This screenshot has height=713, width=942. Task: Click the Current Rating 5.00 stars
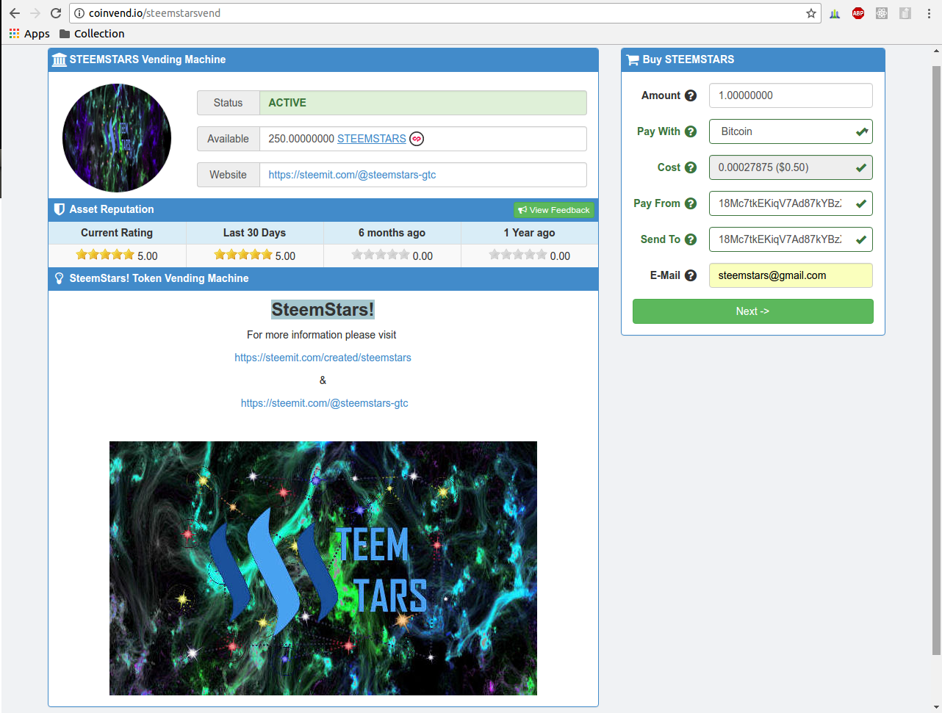click(x=105, y=255)
